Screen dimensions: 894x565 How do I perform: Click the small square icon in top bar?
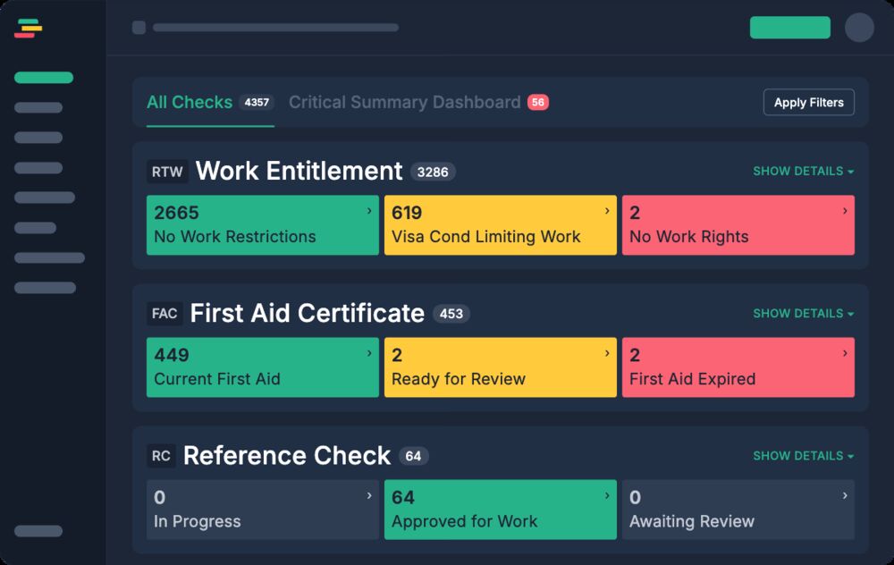tap(139, 28)
